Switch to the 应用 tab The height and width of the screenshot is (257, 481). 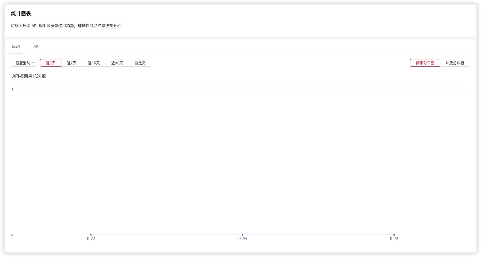(16, 46)
